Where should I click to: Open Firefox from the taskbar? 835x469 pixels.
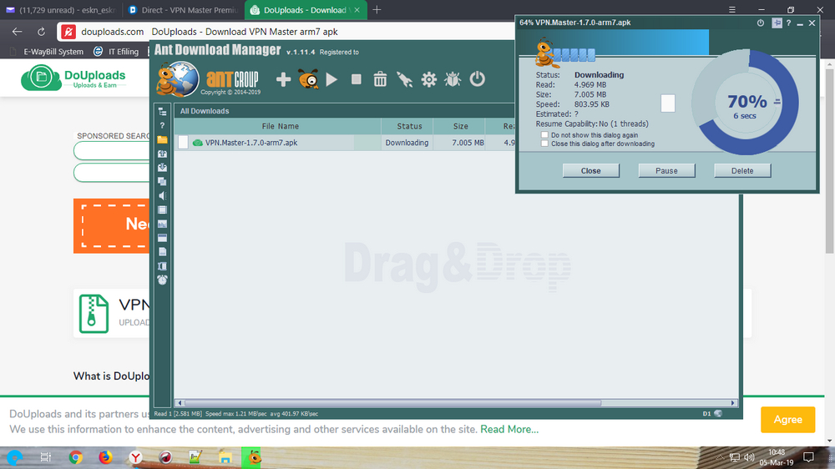105,457
